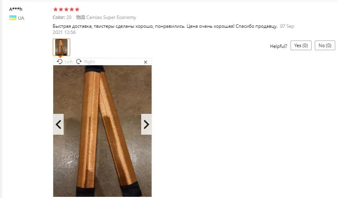Vote No (0) on review helpfulness
Screen dimensions: 341x198
(x=325, y=46)
